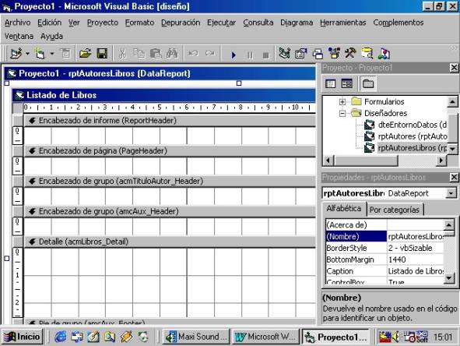Image resolution: width=460 pixels, height=346 pixels.
Task: Open the Project Explorer toolbar icon
Action: click(284, 54)
